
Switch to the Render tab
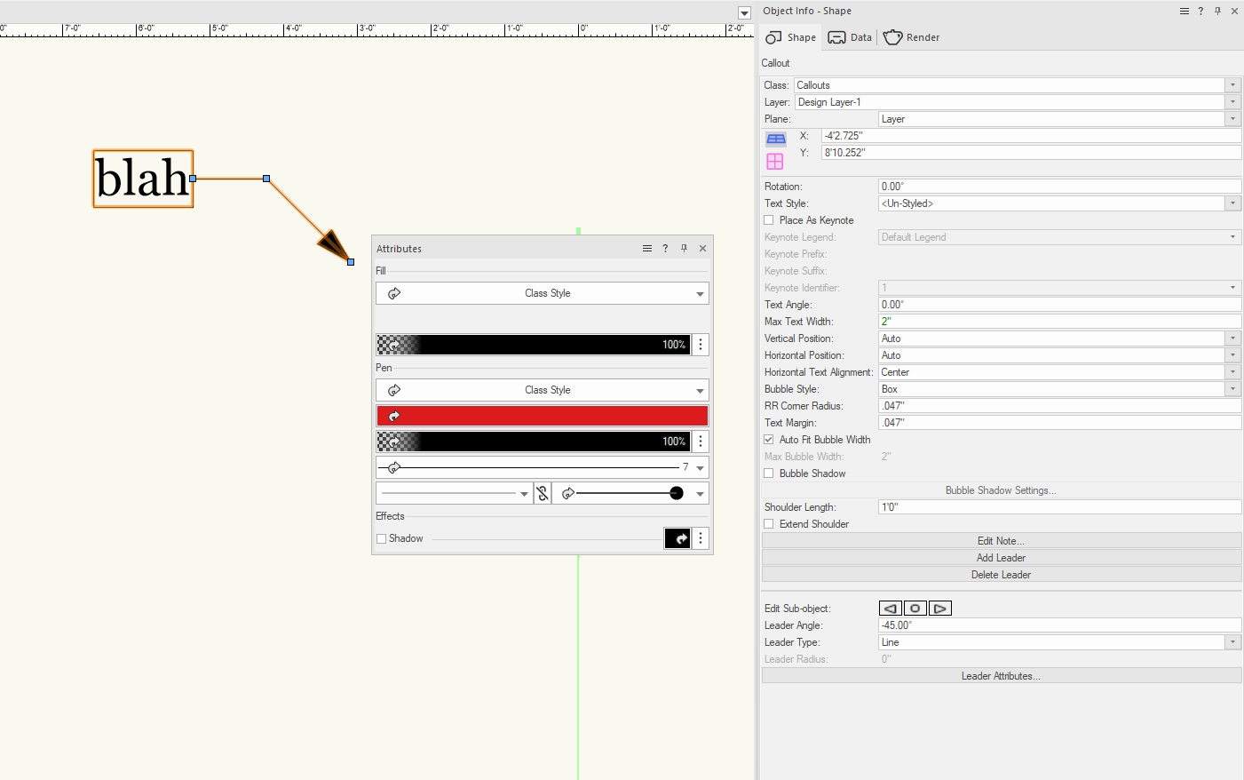[912, 37]
